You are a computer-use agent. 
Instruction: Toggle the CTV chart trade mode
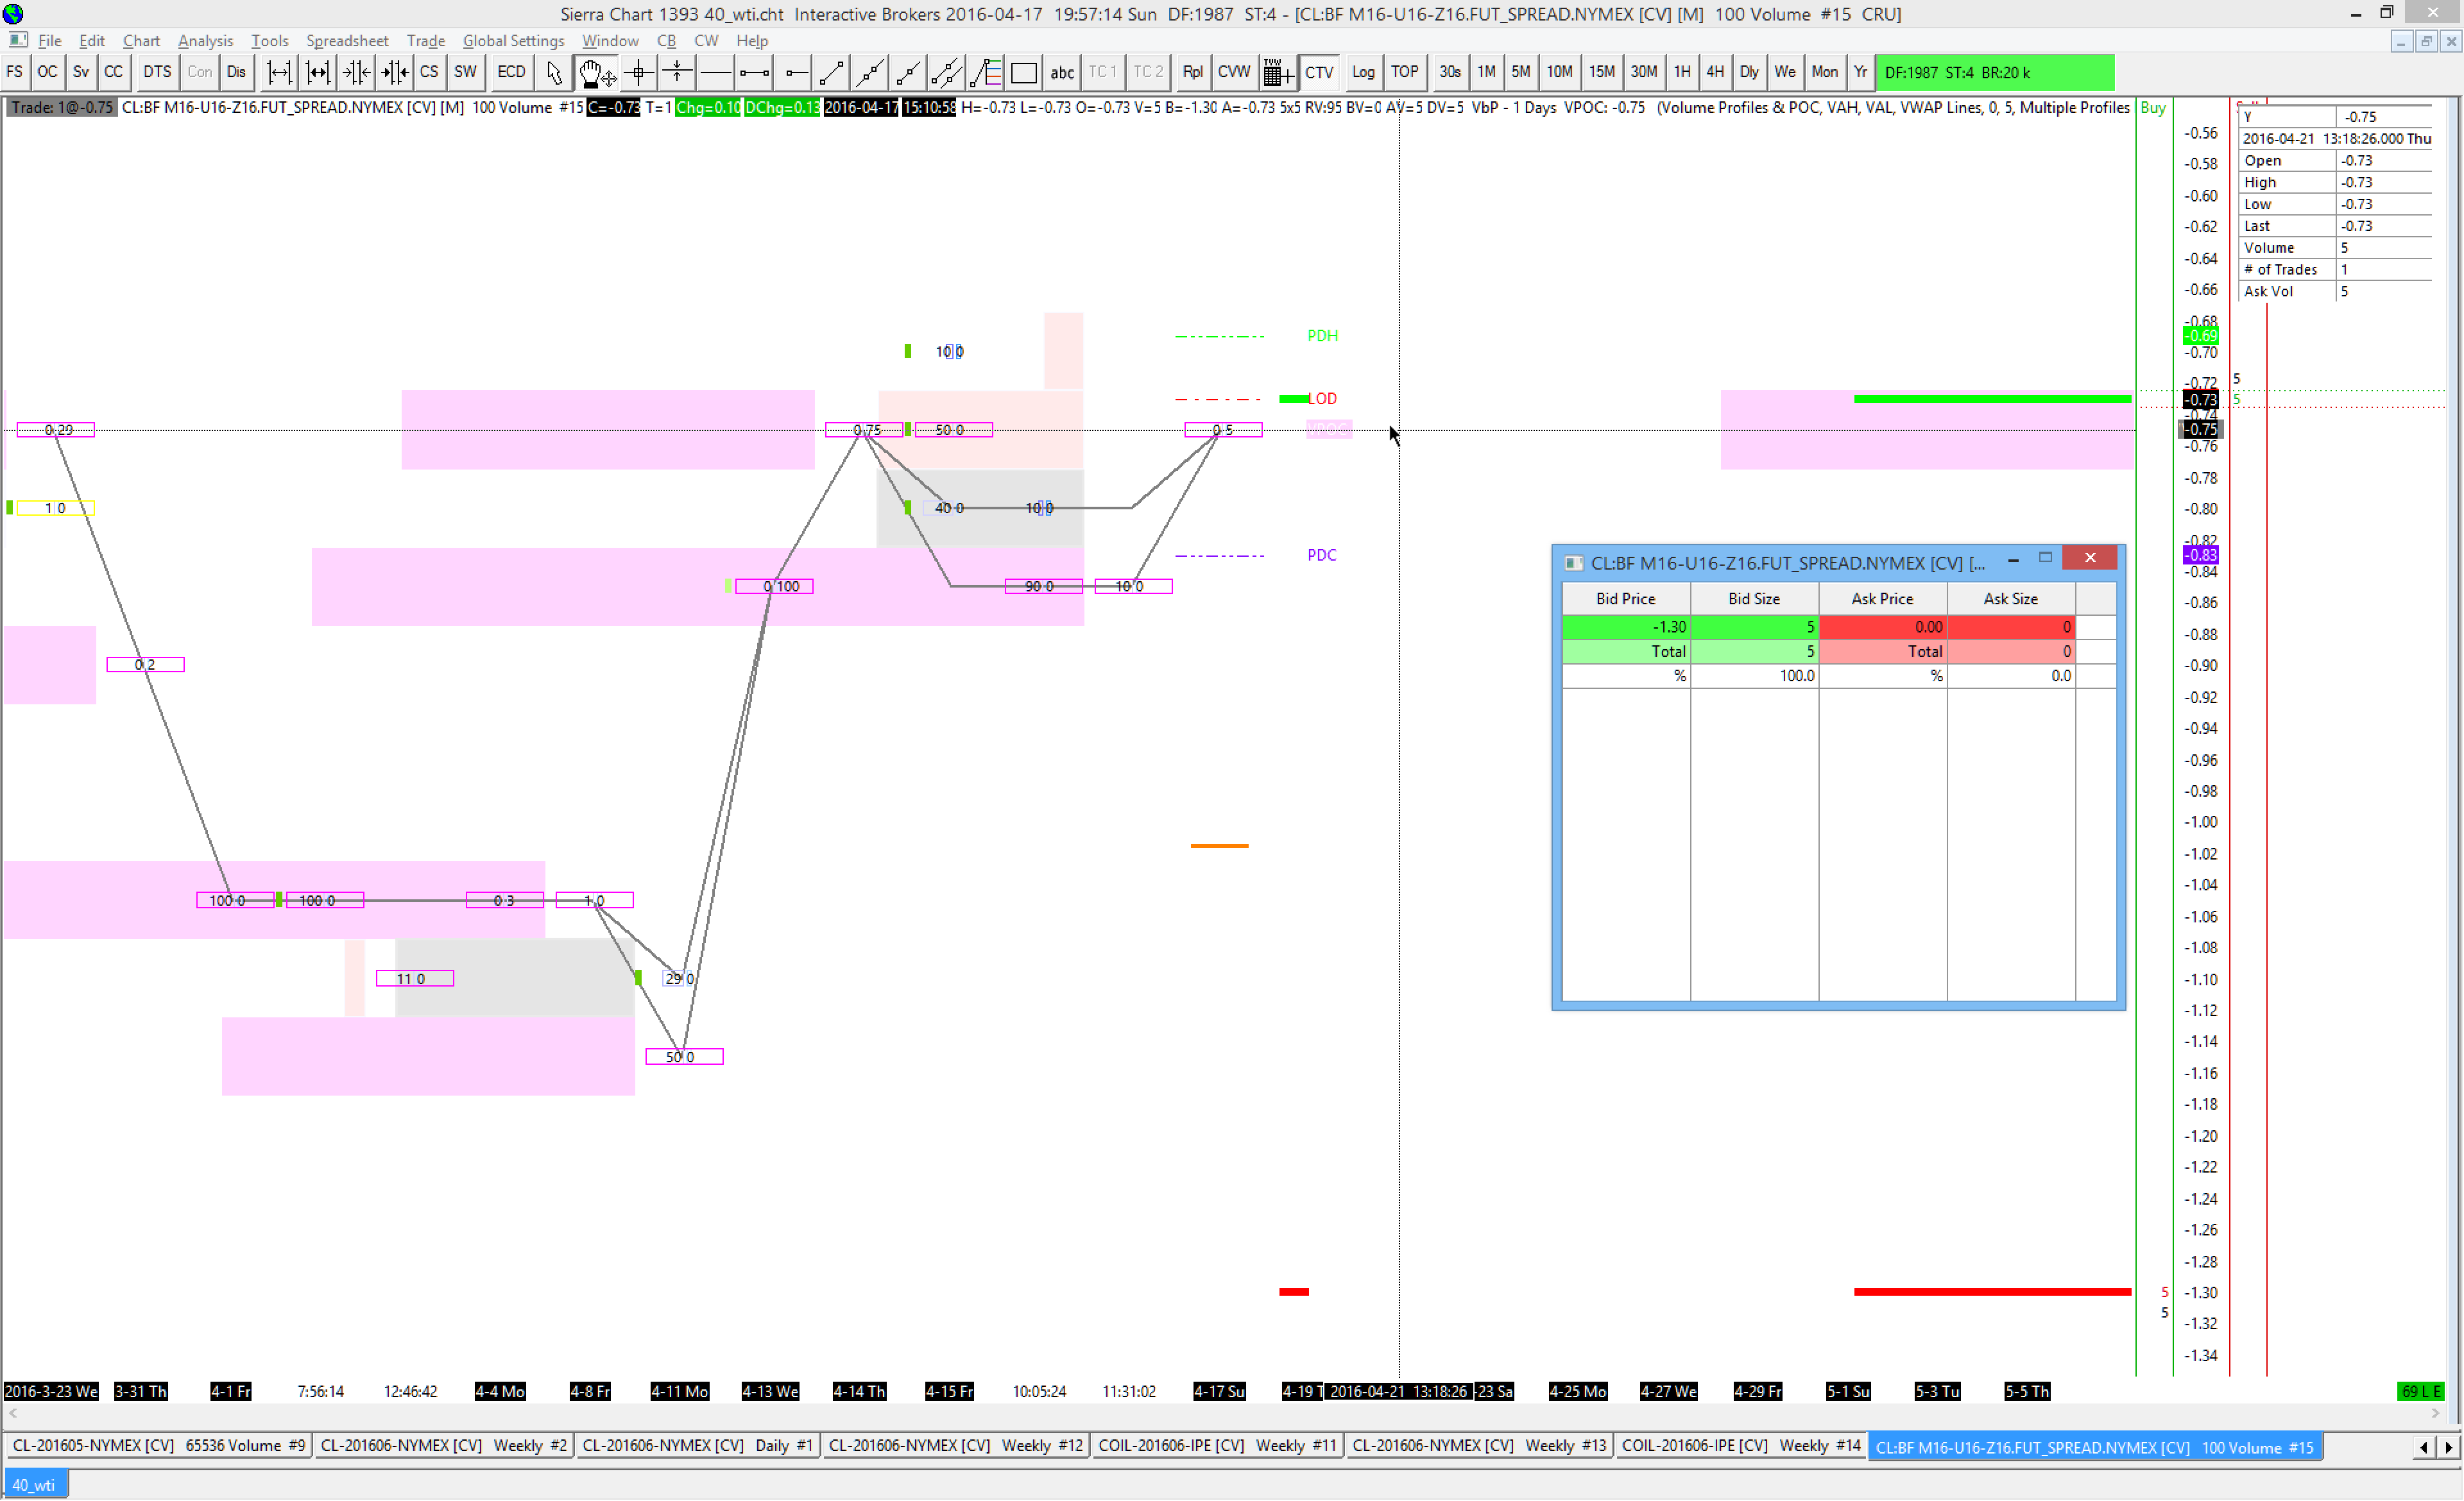[x=1319, y=73]
